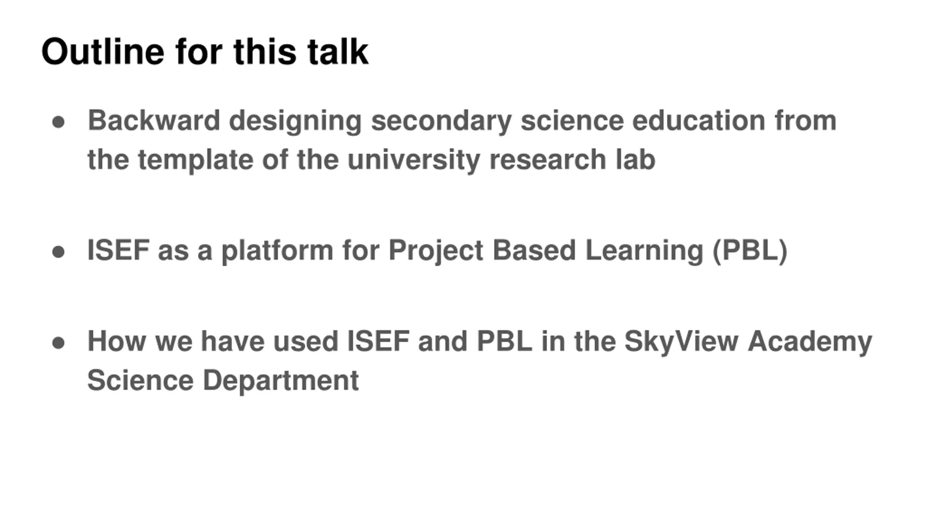Click the slide title 'Outline for this talk'

[205, 52]
